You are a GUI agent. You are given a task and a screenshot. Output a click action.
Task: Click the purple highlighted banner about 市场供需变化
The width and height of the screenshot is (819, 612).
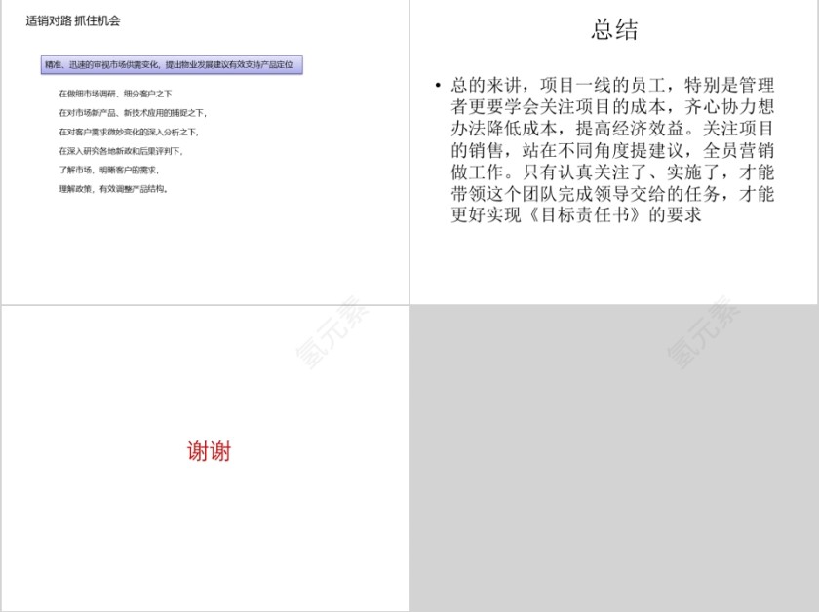(173, 64)
